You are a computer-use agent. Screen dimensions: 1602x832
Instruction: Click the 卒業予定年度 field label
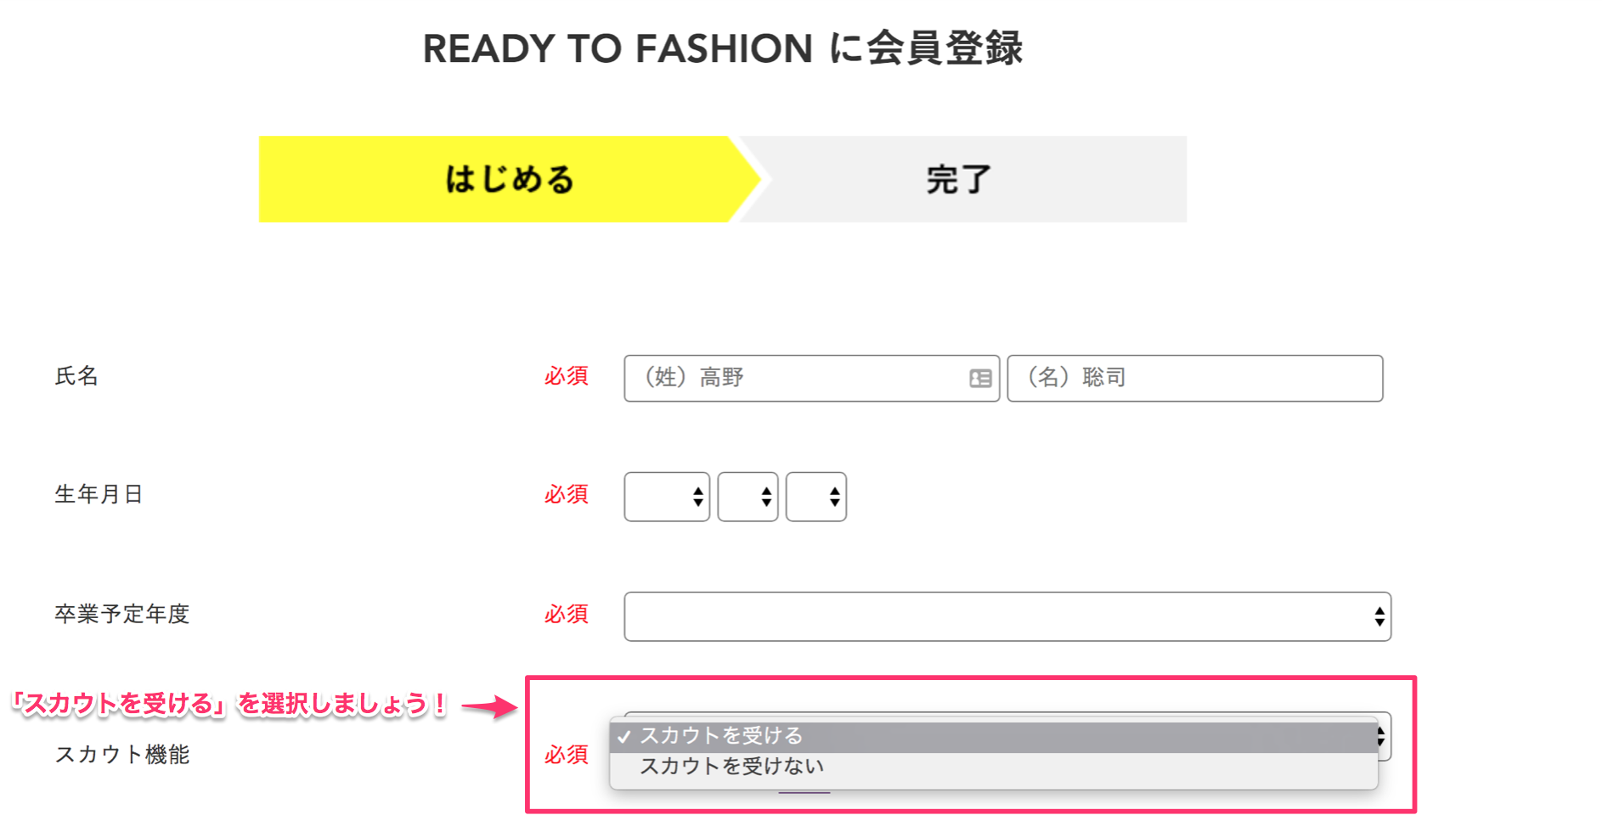coord(122,614)
